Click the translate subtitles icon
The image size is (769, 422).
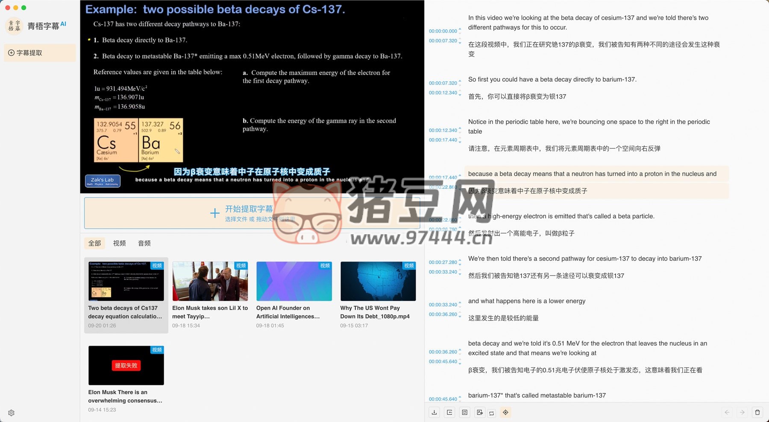coord(480,412)
